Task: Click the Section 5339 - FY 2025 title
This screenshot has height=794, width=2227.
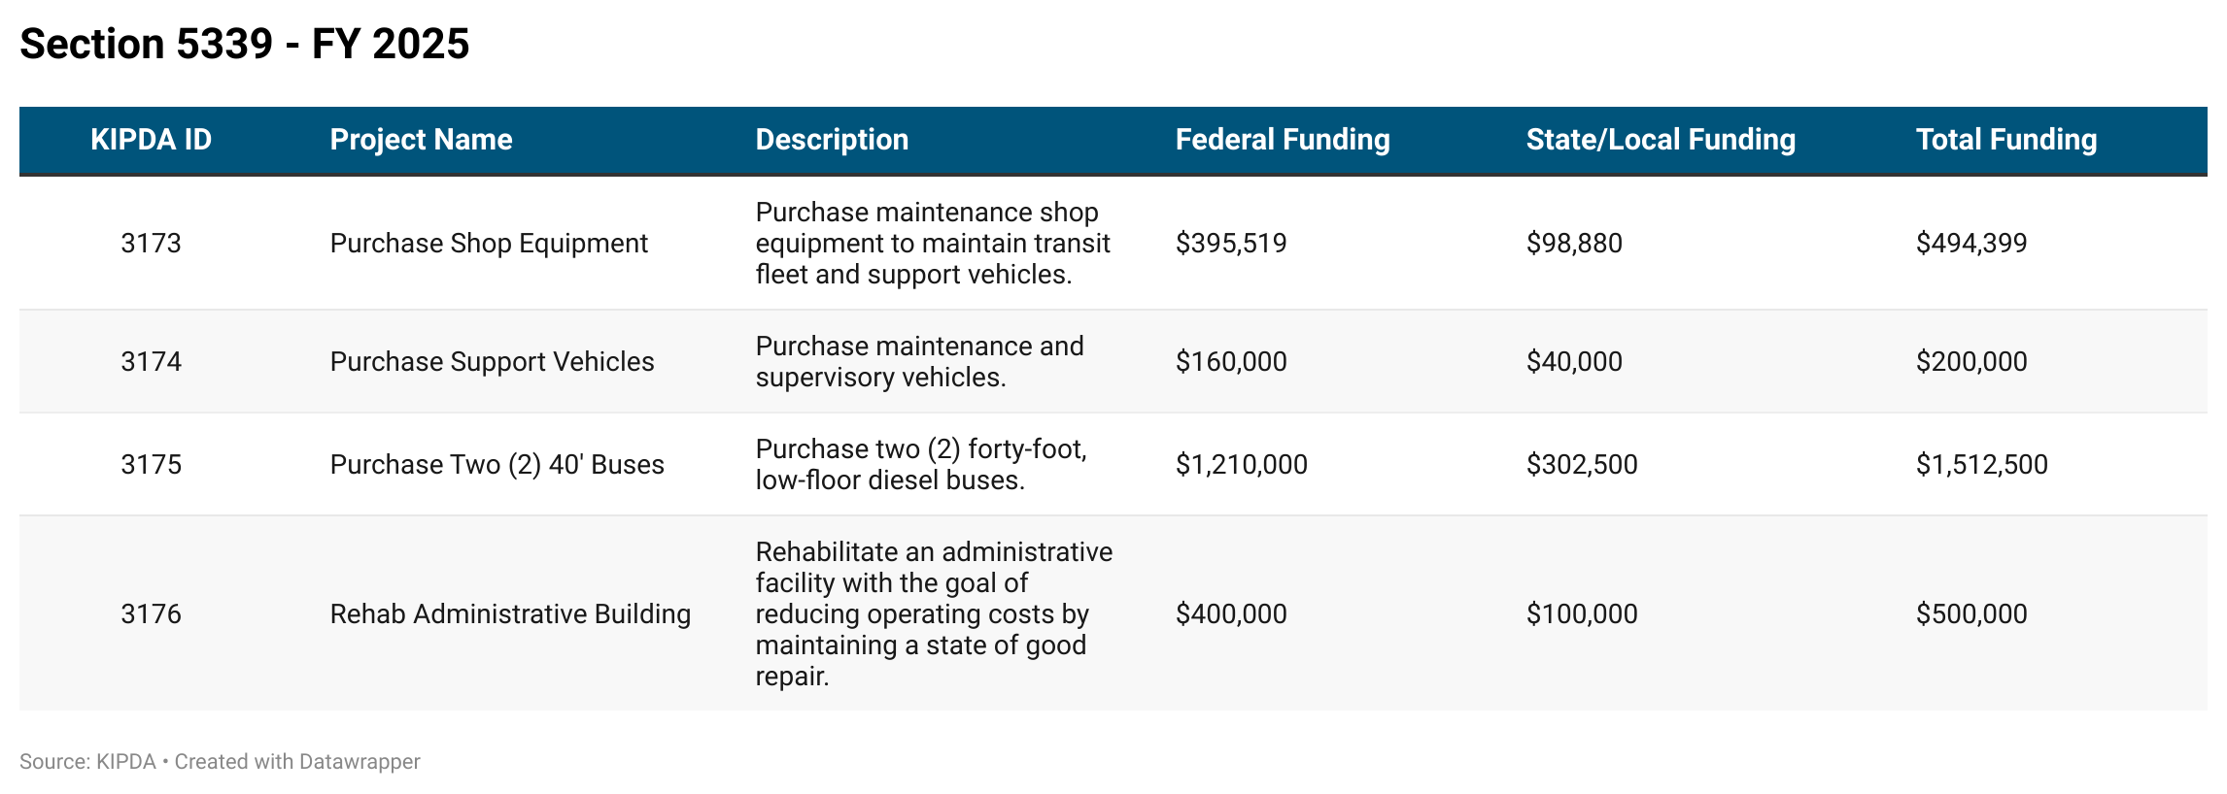Action: [x=245, y=44]
